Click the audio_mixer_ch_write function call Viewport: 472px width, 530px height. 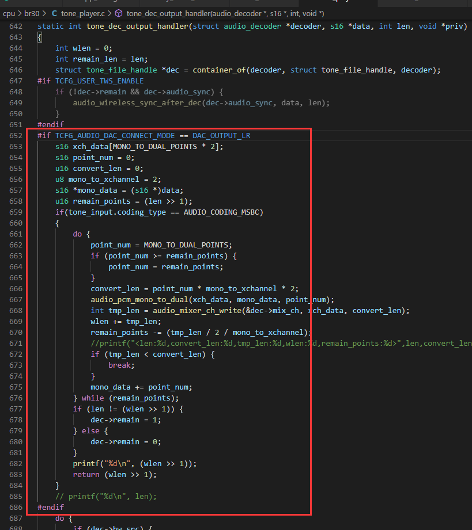[x=197, y=311]
